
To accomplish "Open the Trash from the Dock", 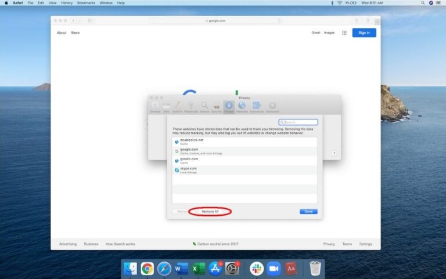I will tap(315, 268).
